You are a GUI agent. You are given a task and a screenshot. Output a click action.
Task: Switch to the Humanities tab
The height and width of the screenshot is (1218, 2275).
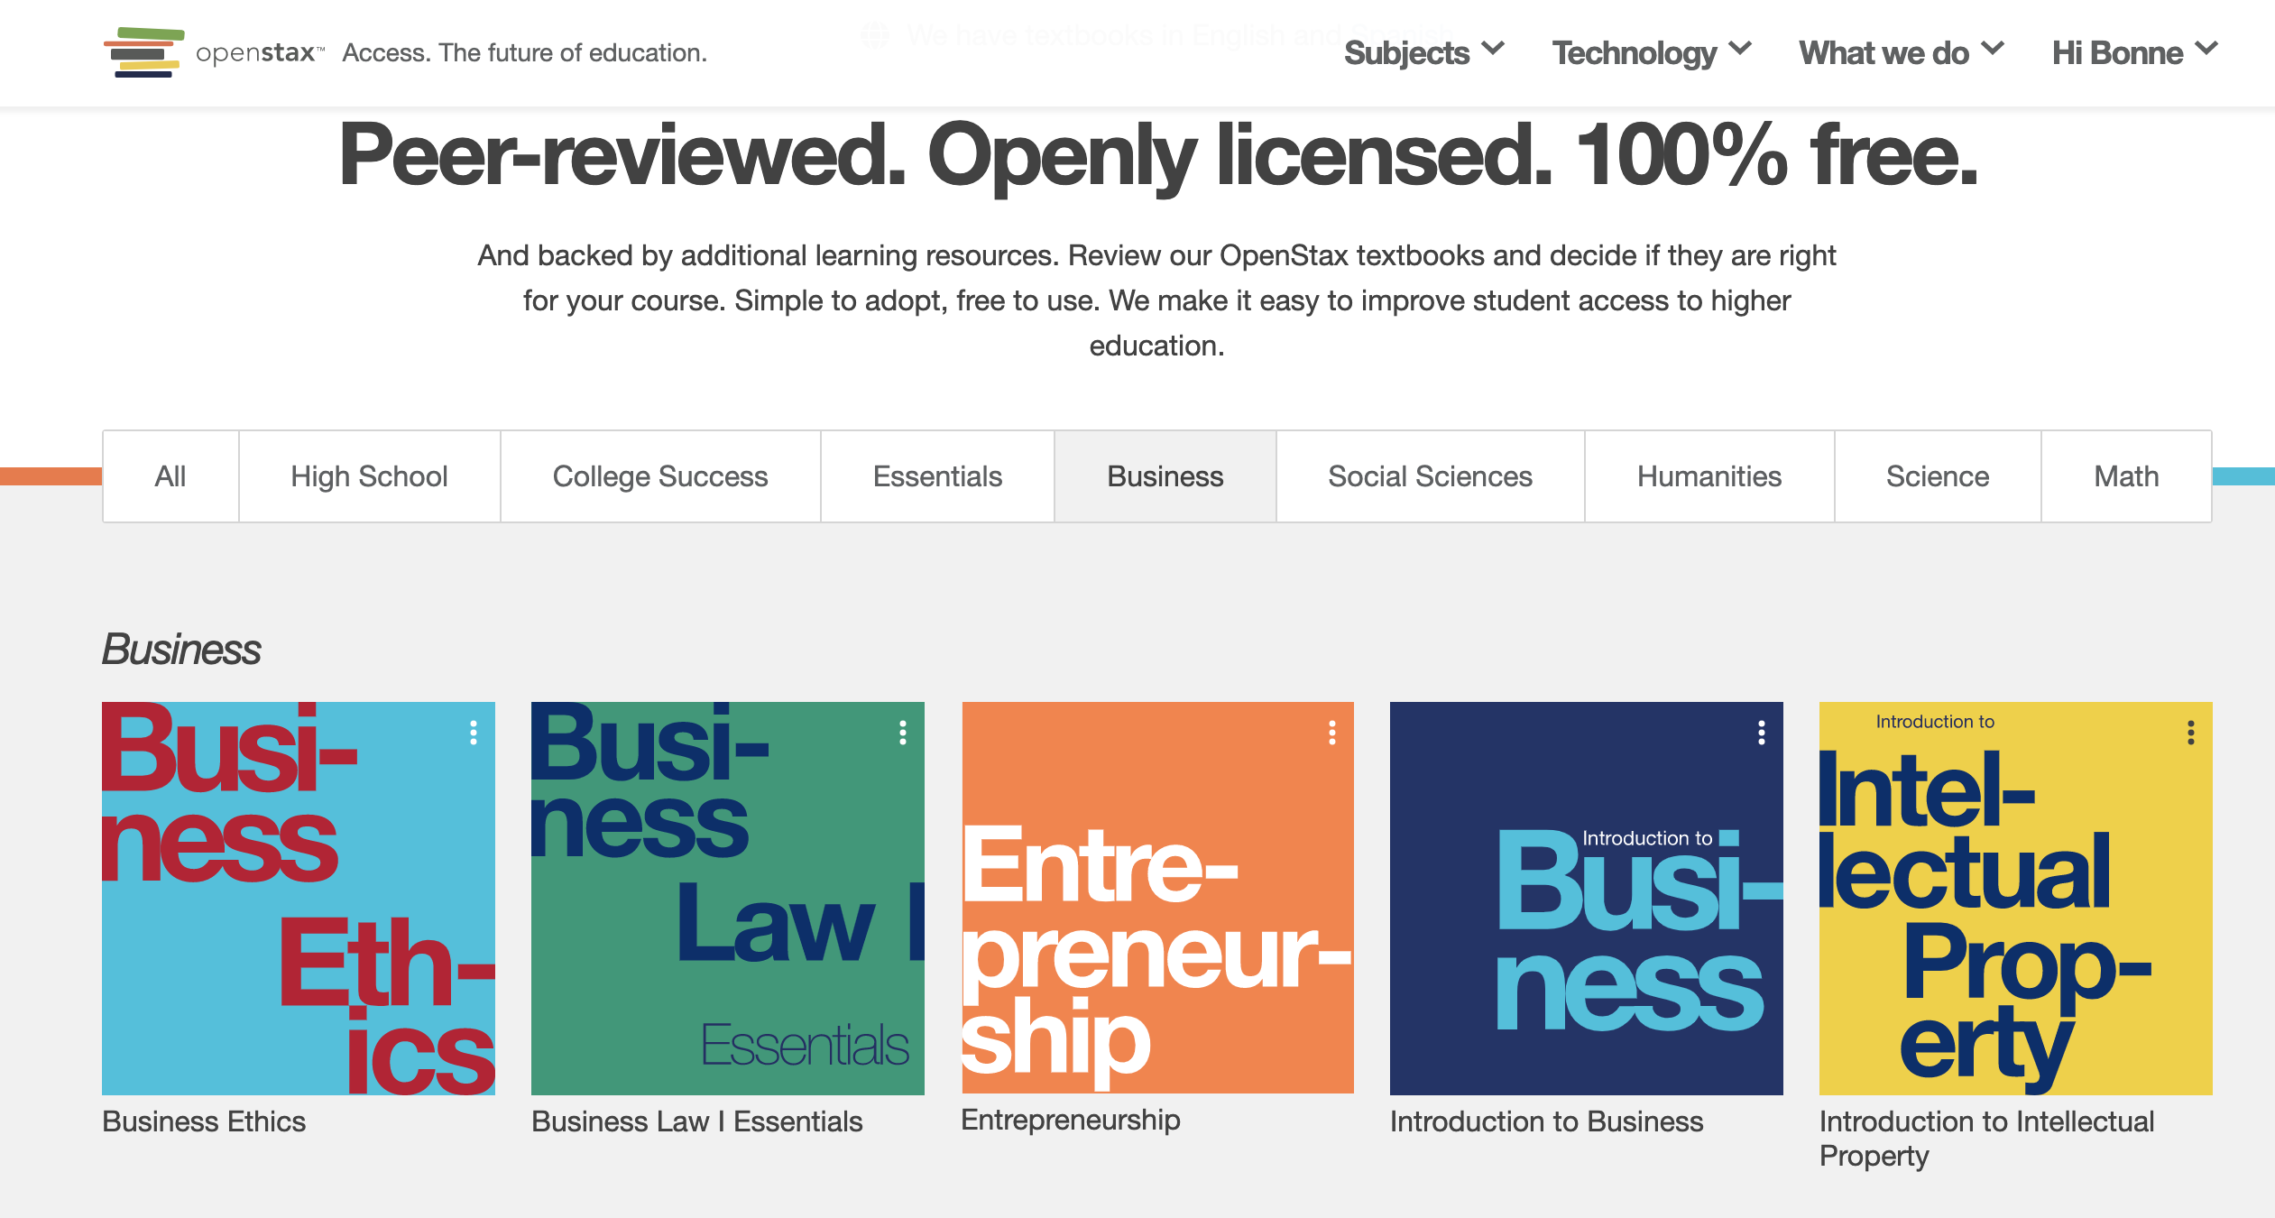point(1709,476)
